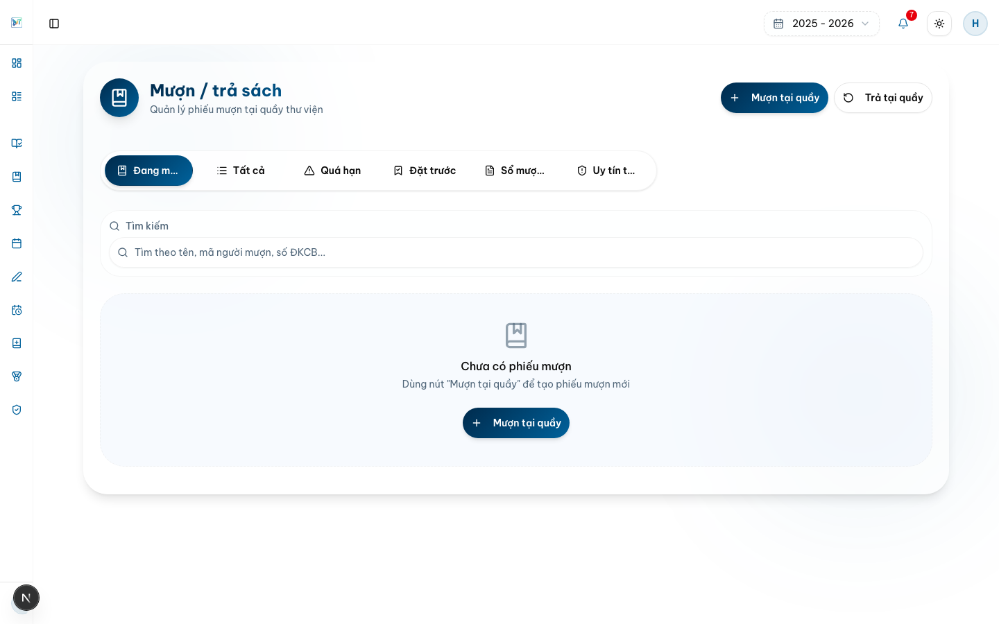Click the circular N badge at bottom-left
The image size is (999, 624).
pyautogui.click(x=26, y=598)
